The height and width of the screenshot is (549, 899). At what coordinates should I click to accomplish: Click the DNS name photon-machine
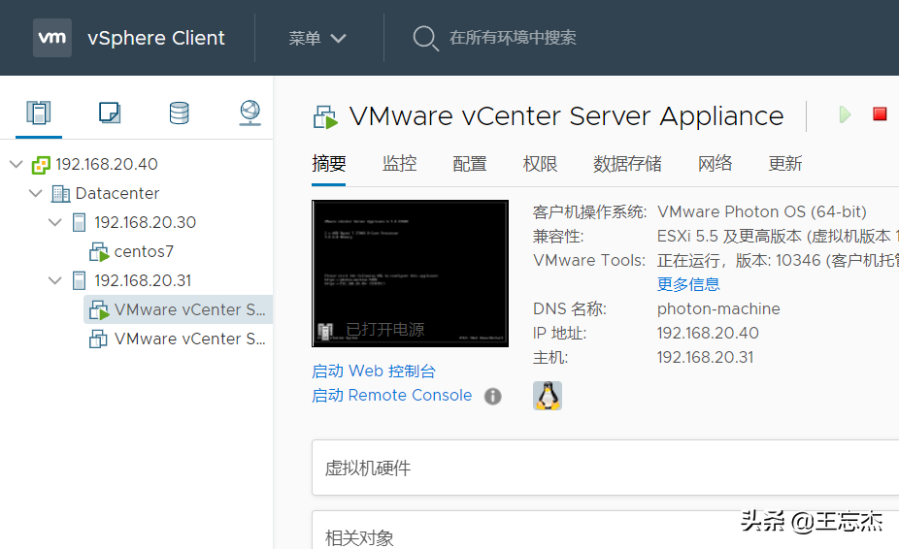[x=718, y=308]
